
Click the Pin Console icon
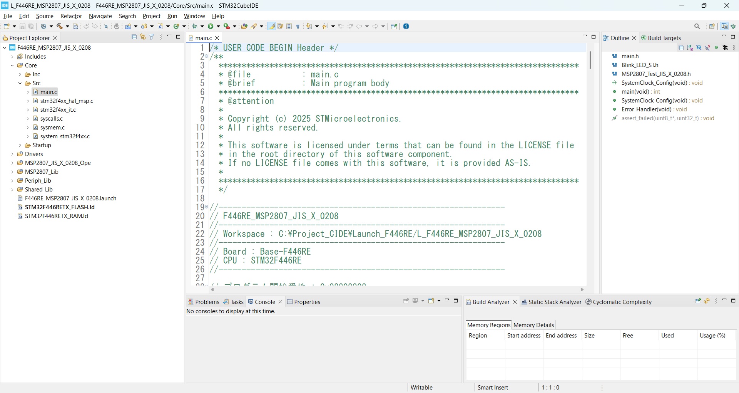(406, 301)
